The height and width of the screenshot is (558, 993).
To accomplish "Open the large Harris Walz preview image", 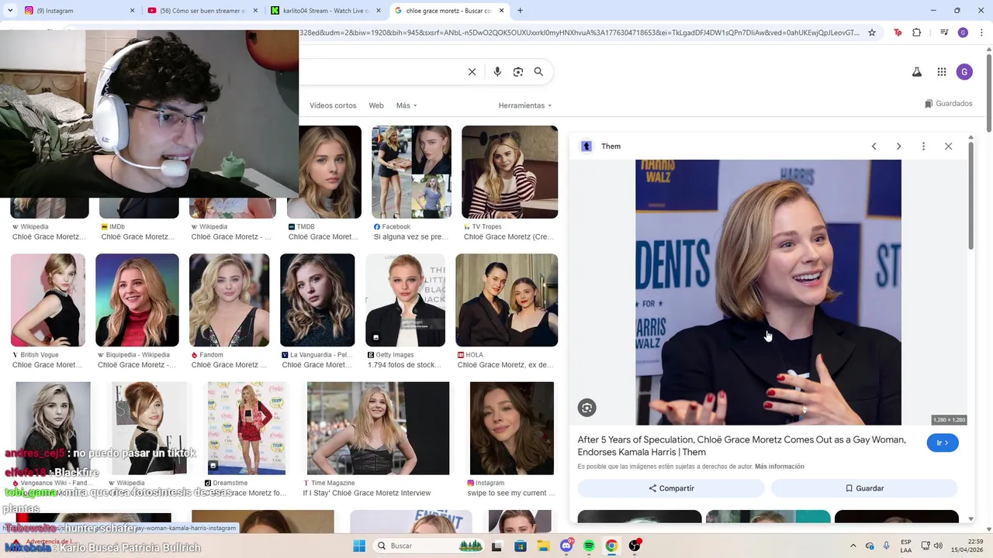I will [768, 292].
